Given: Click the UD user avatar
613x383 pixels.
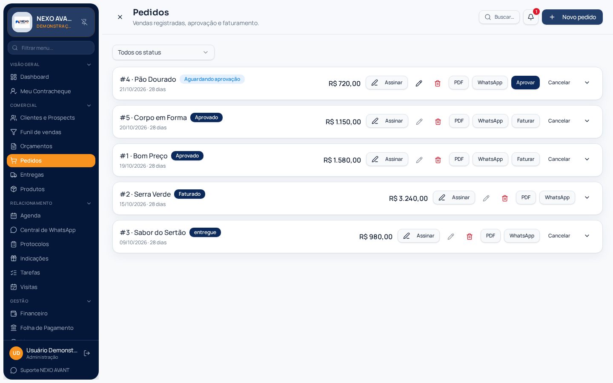Looking at the screenshot, I should (x=16, y=353).
